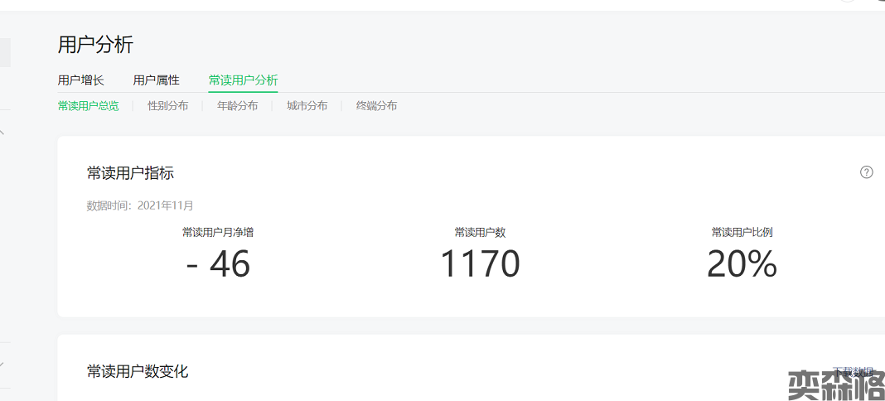Image resolution: width=885 pixels, height=401 pixels.
Task: Go to the 年龄分布 sub-tab
Action: click(237, 106)
